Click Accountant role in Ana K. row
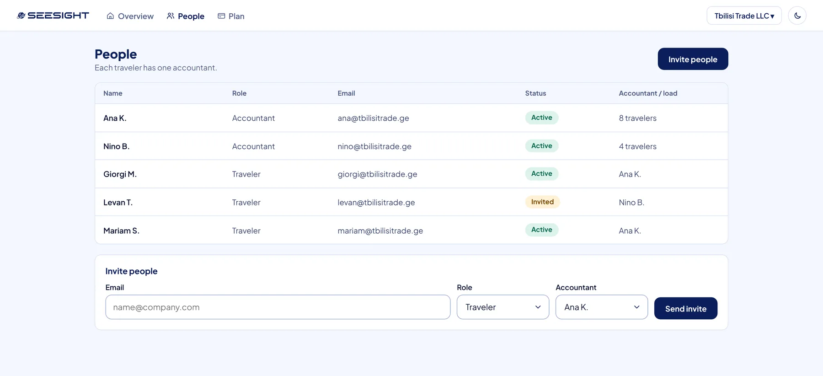This screenshot has width=823, height=376. click(253, 118)
